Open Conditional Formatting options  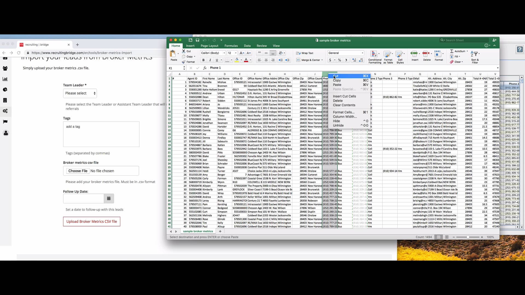(x=375, y=57)
